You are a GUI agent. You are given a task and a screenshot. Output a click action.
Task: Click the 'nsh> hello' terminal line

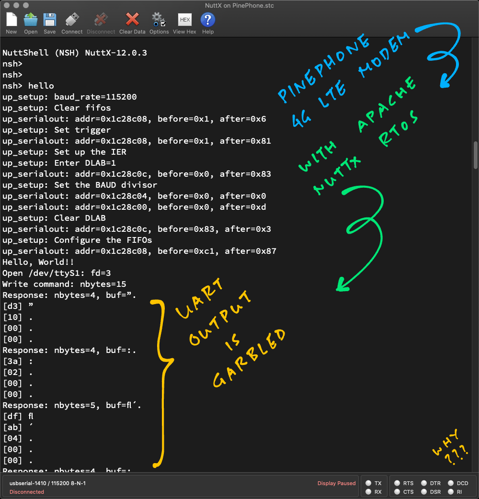coord(28,86)
